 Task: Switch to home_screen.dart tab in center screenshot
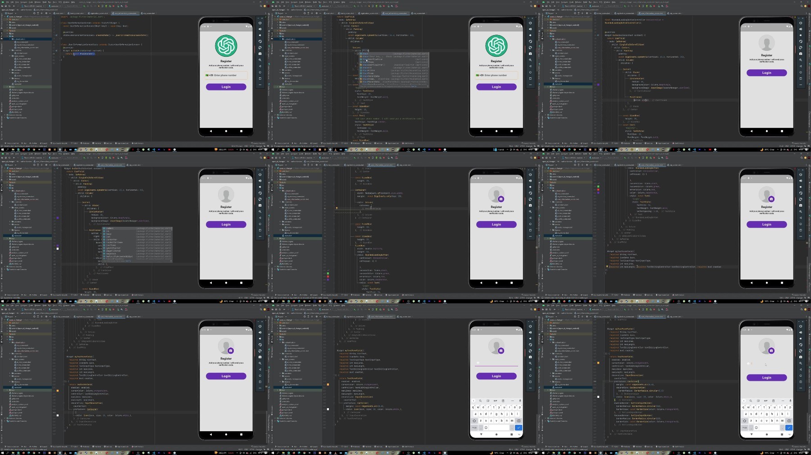[332, 165]
